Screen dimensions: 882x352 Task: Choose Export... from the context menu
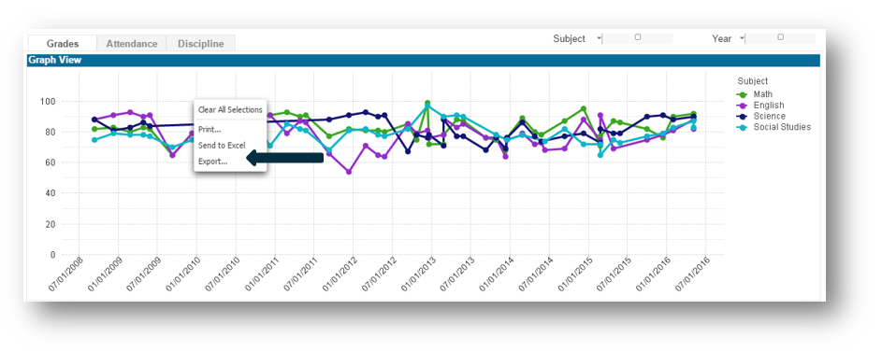[213, 162]
